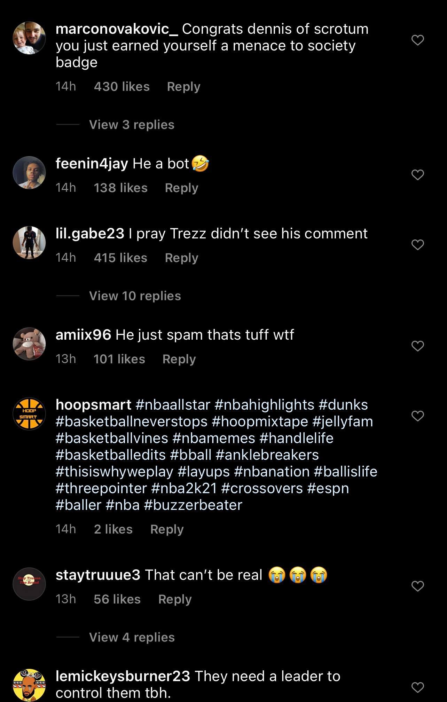Reply to marconovakovic_'s comment

click(x=183, y=87)
